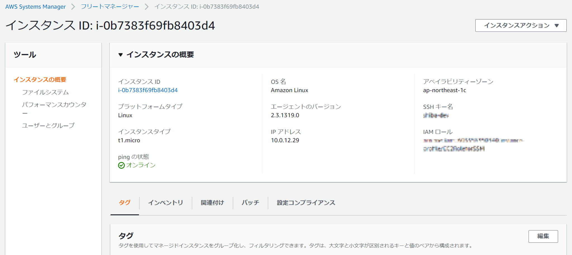Select ユーザーとグループ in the sidebar

[x=48, y=125]
